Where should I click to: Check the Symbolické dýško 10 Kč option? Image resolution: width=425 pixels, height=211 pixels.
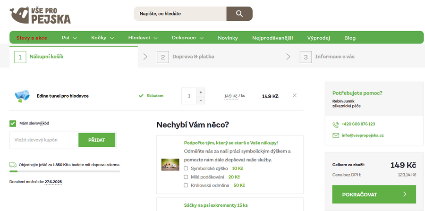[x=186, y=168]
